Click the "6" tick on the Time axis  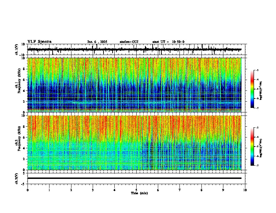pos(158,190)
